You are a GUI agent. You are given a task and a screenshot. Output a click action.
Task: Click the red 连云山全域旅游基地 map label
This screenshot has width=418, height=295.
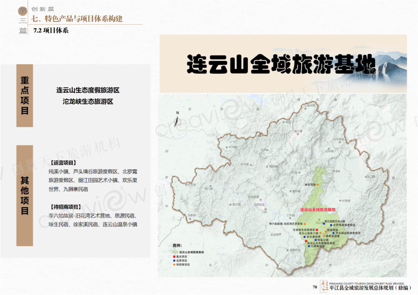pos(318,209)
